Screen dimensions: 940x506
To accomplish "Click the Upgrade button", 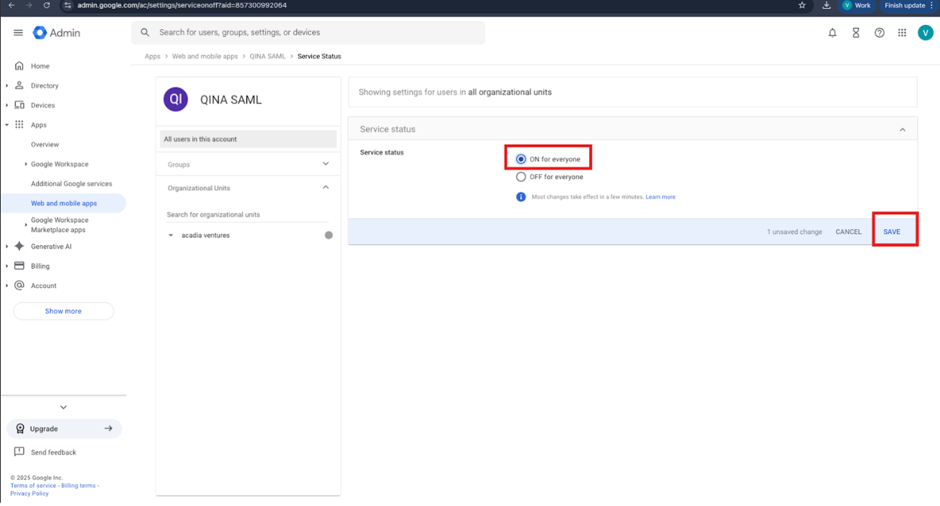I will tap(64, 429).
